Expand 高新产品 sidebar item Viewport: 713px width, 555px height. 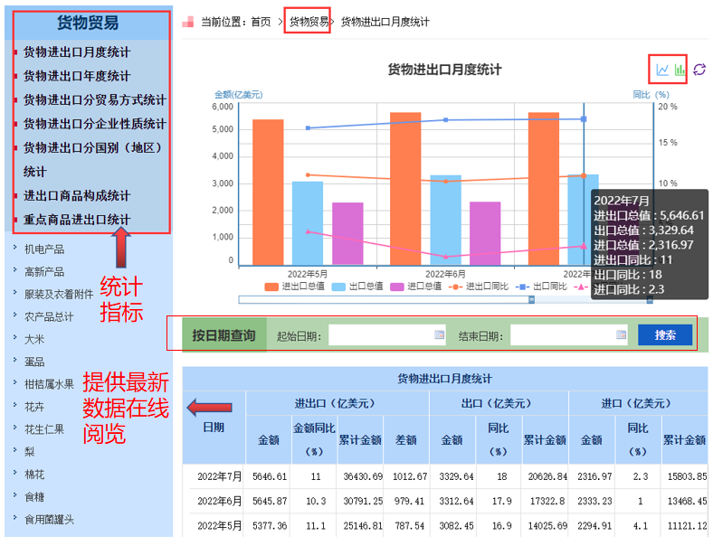click(44, 271)
